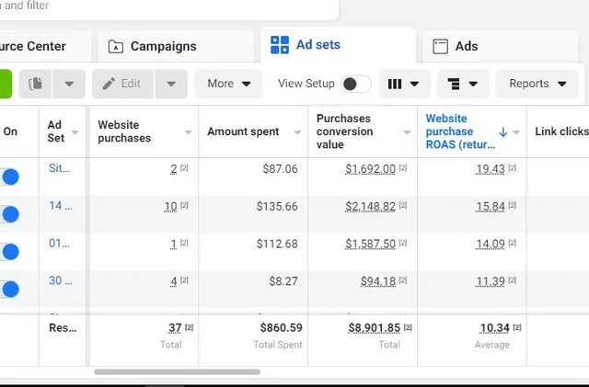Expand the arrow next to Edit
The image size is (589, 387).
pyautogui.click(x=171, y=84)
